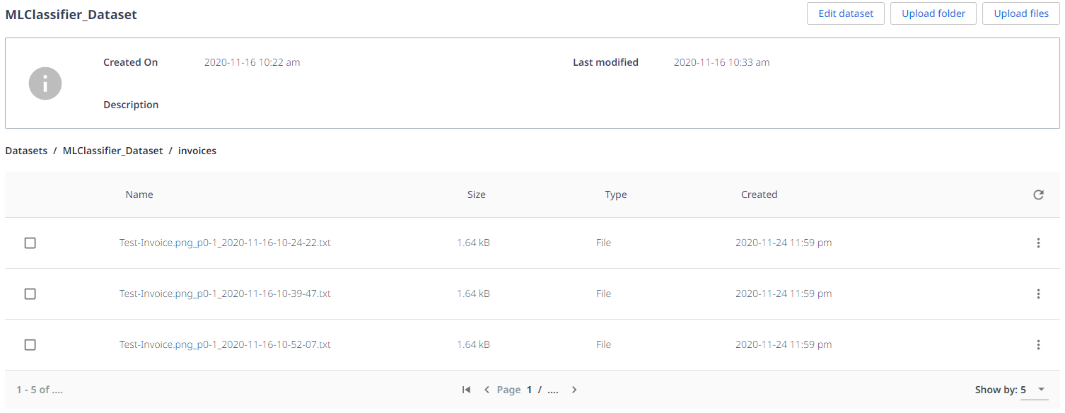The image size is (1065, 413).
Task: Open the file Test-Invoice.png_p0-1_2020-11-16-10-24-22.txt
Action: [225, 243]
